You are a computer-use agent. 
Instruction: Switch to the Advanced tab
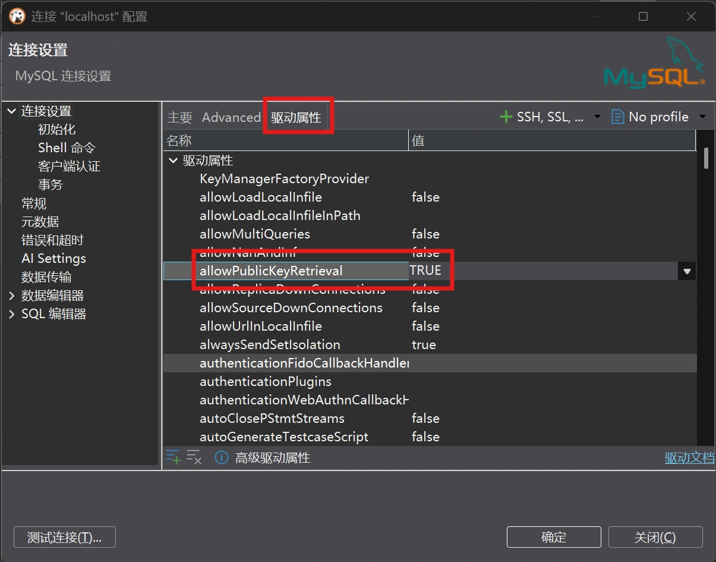[231, 118]
